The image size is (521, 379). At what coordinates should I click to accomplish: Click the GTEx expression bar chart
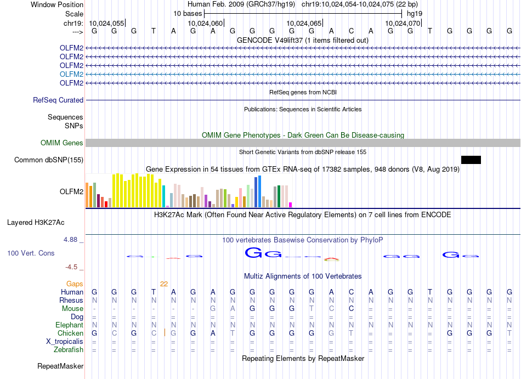(189, 191)
